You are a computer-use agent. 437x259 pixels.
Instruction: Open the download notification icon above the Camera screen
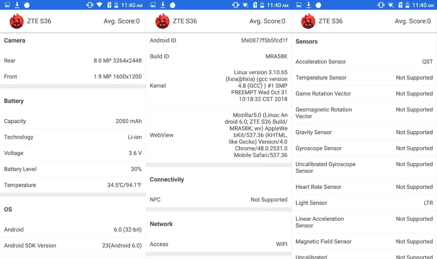click(17, 5)
